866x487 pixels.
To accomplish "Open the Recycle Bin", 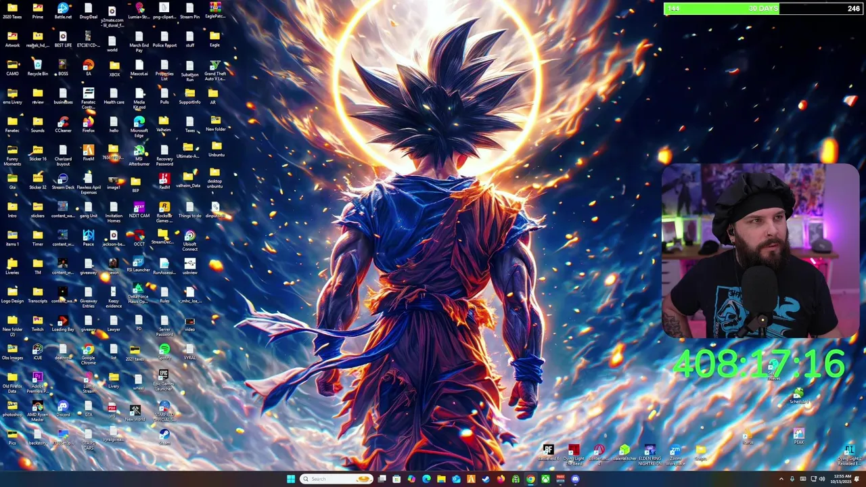I will tap(37, 67).
